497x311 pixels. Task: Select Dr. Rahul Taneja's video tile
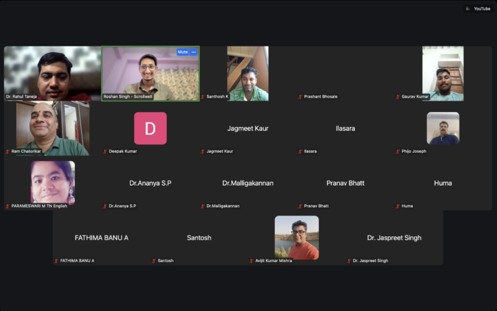coord(52,74)
